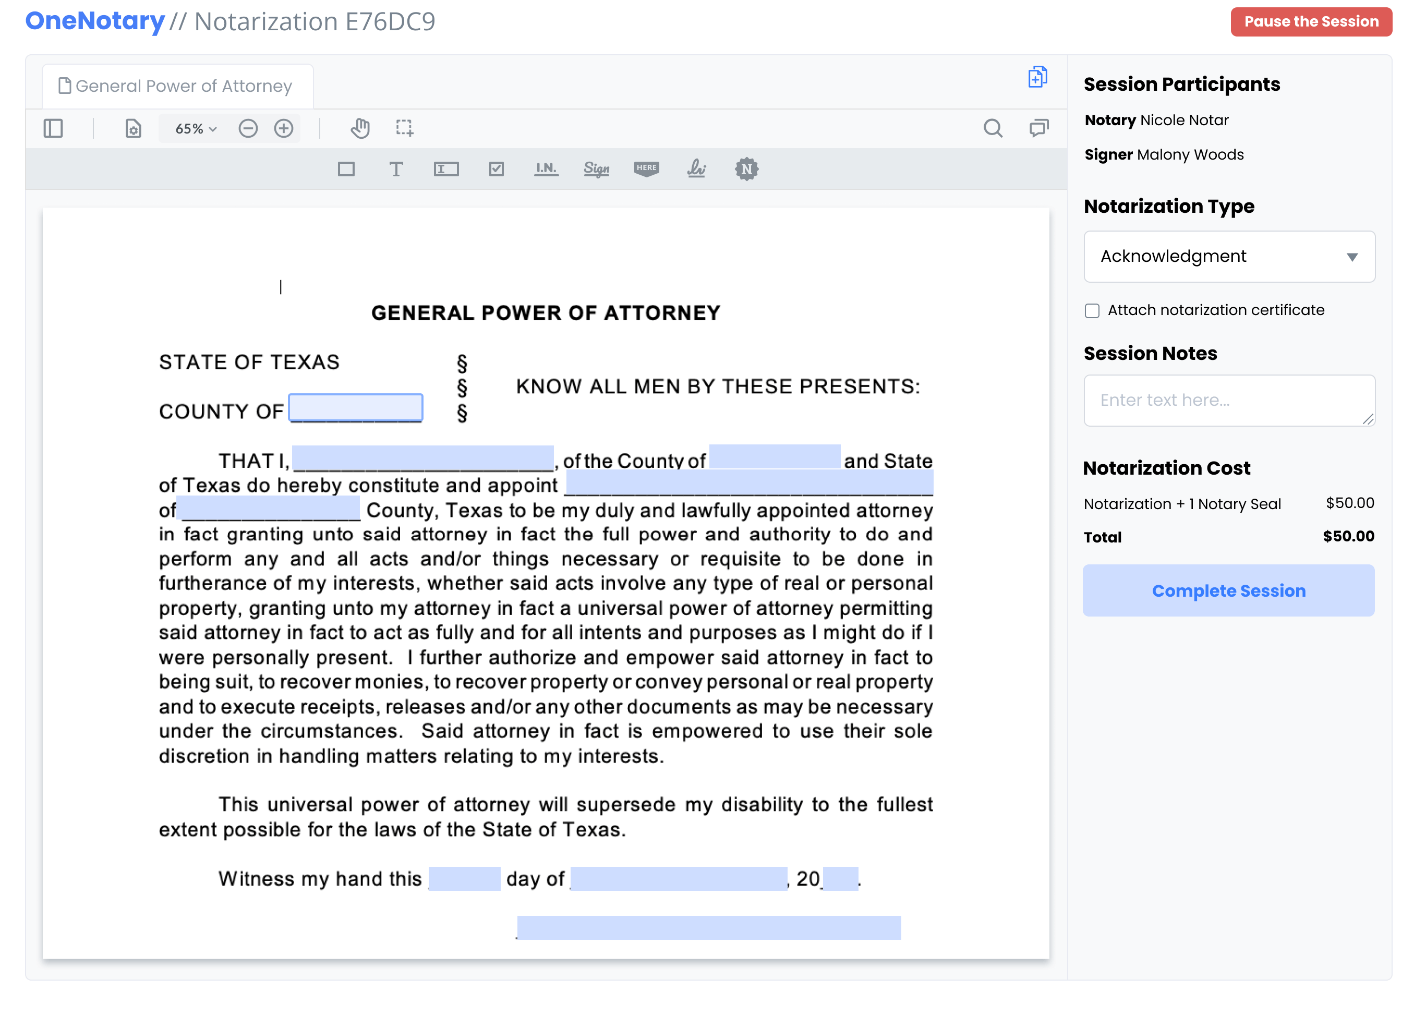Click the COUNTY OF blank field
This screenshot has height=1014, width=1426.
click(356, 408)
